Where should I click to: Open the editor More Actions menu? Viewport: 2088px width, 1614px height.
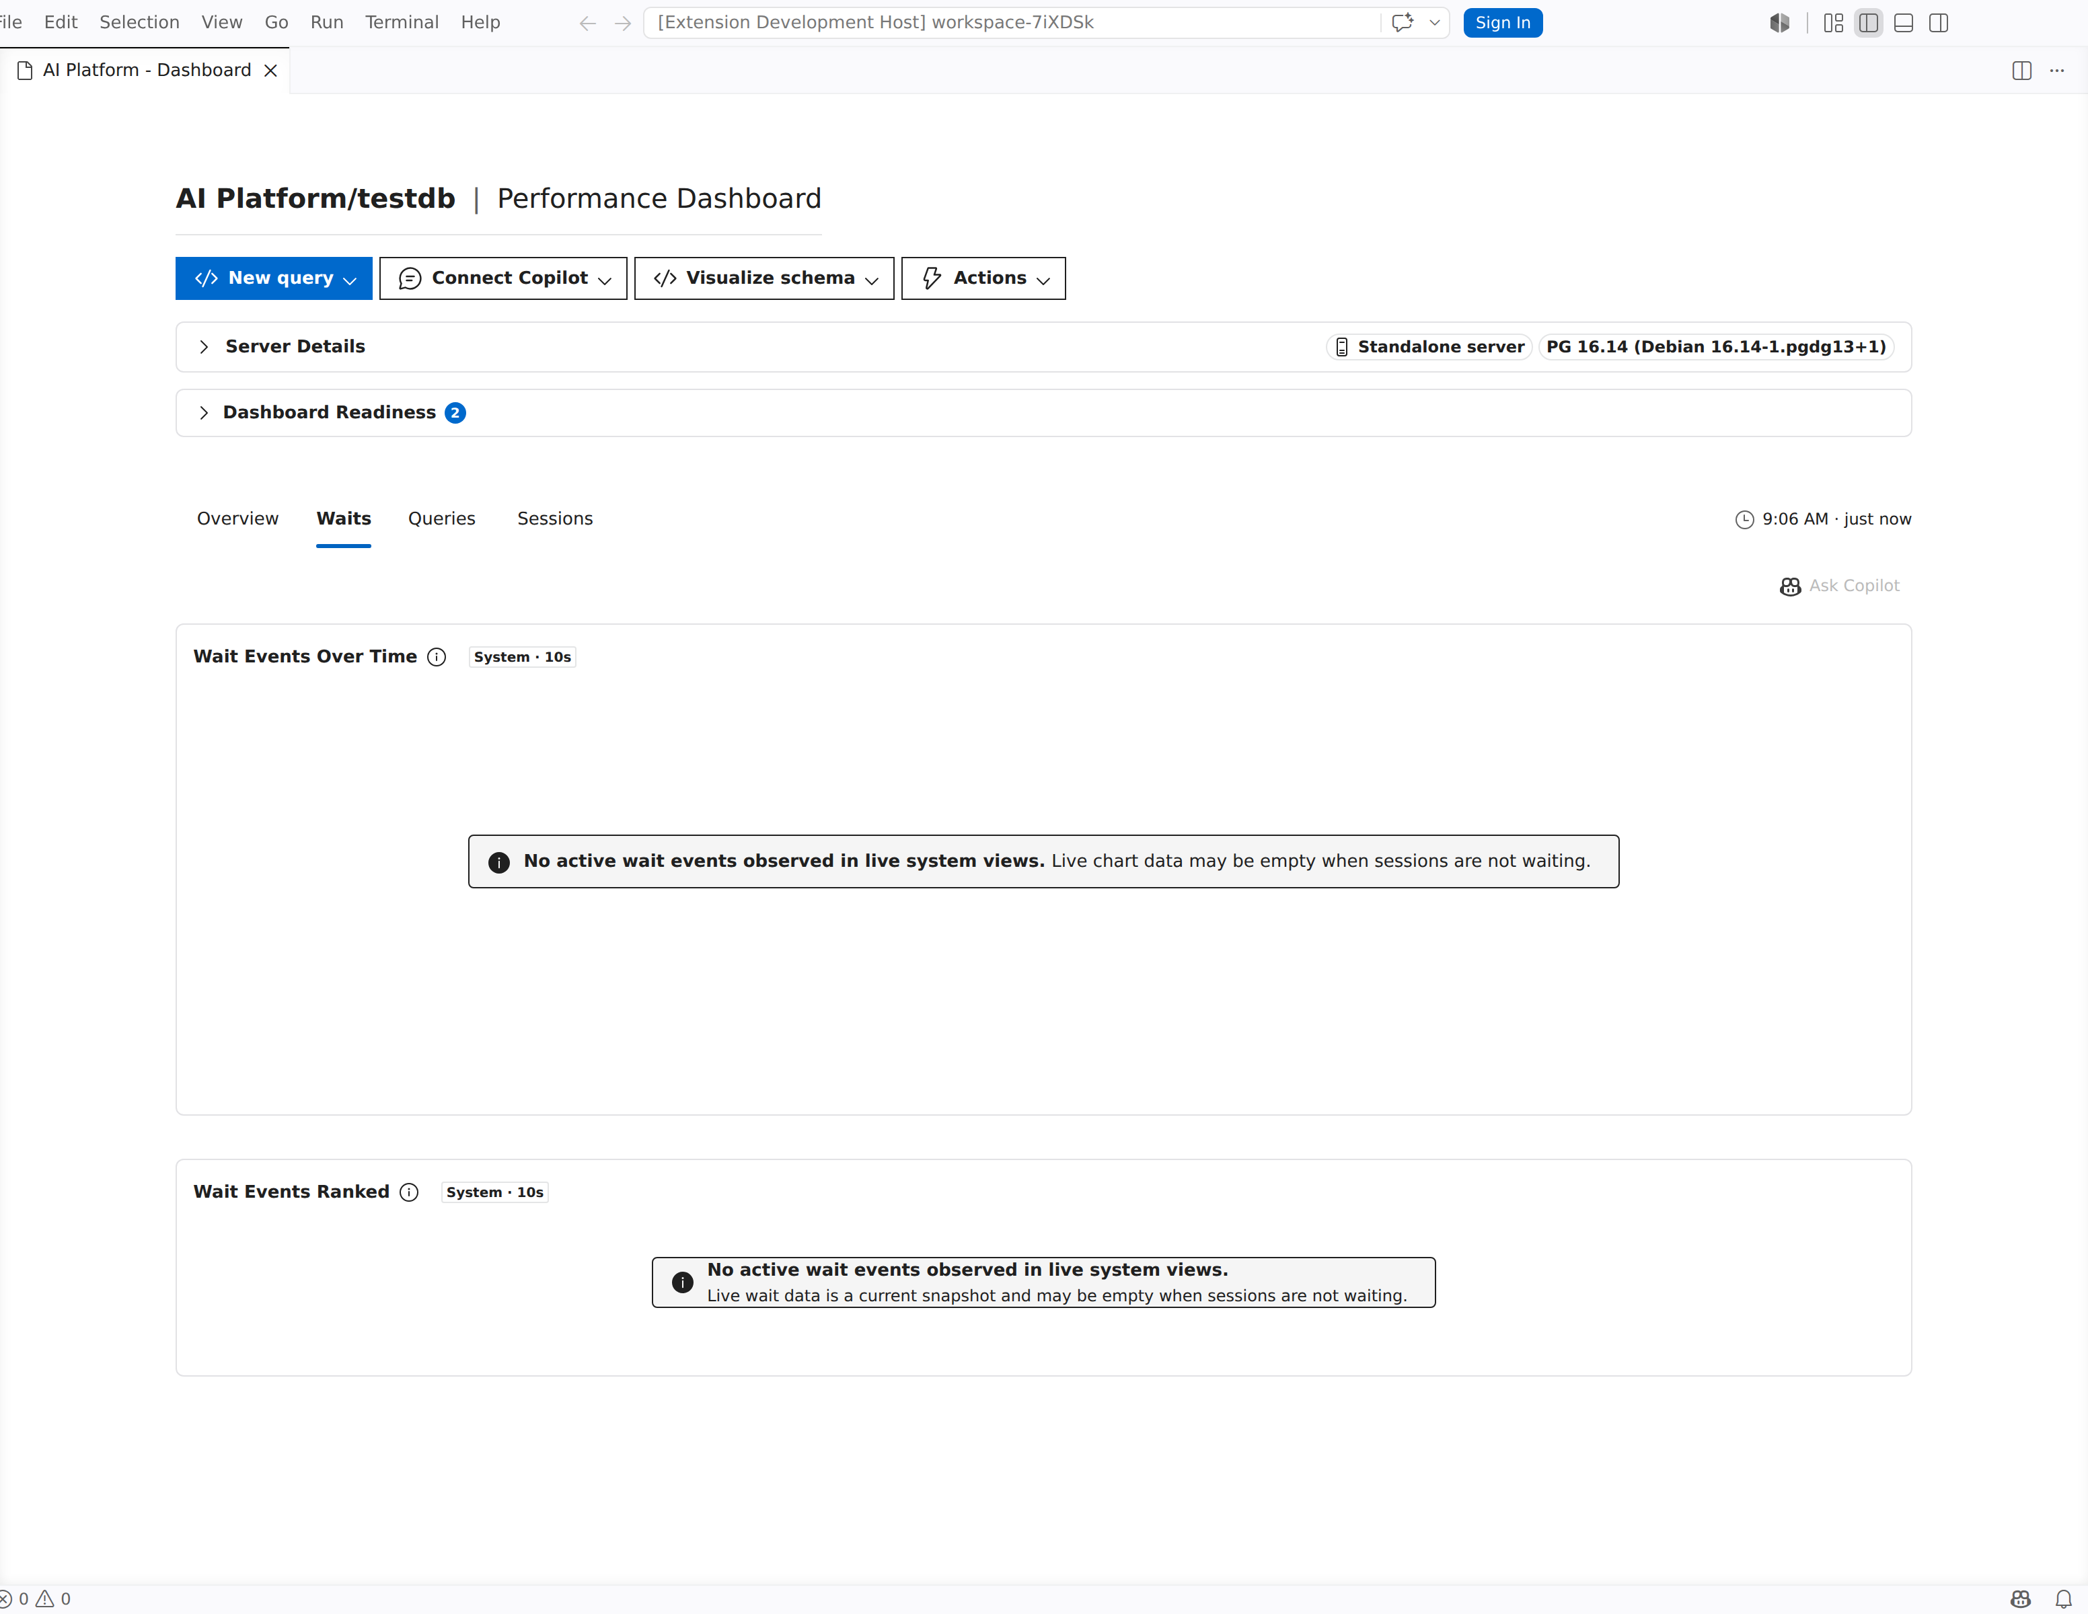[x=2056, y=71]
